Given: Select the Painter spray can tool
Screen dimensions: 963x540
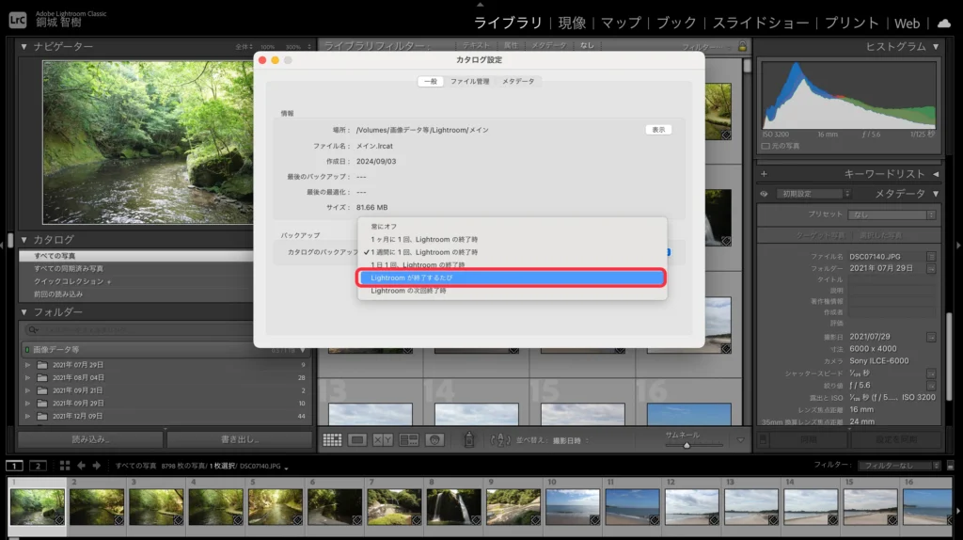Looking at the screenshot, I should tap(469, 439).
